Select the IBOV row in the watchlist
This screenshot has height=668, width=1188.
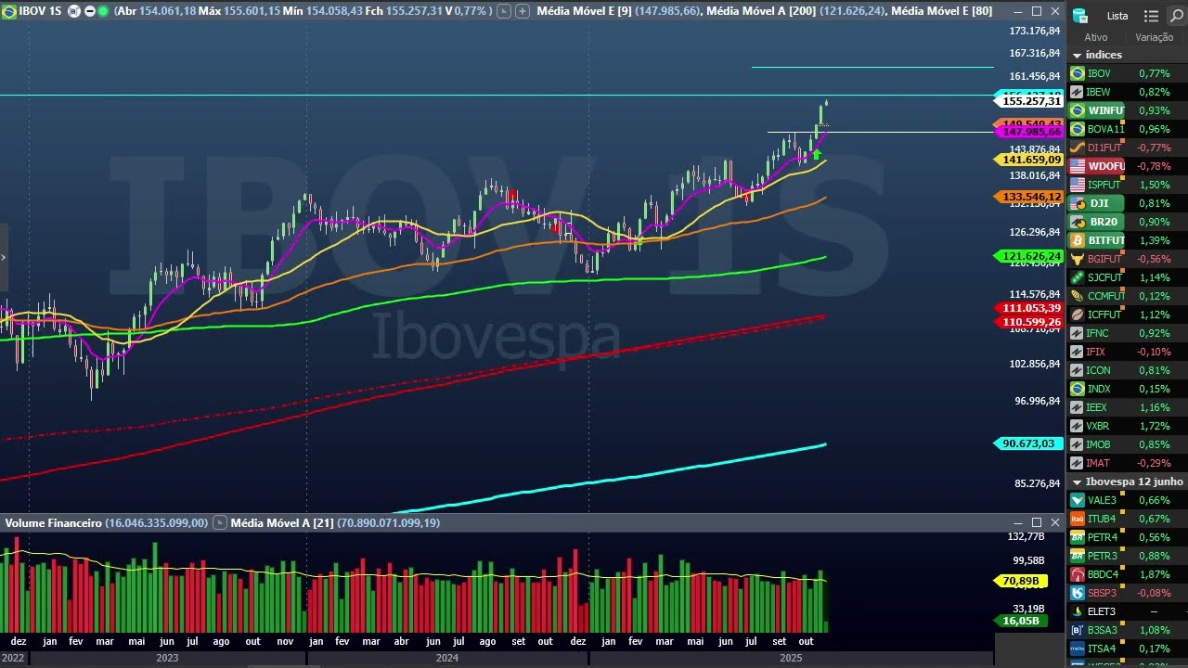point(1128,73)
